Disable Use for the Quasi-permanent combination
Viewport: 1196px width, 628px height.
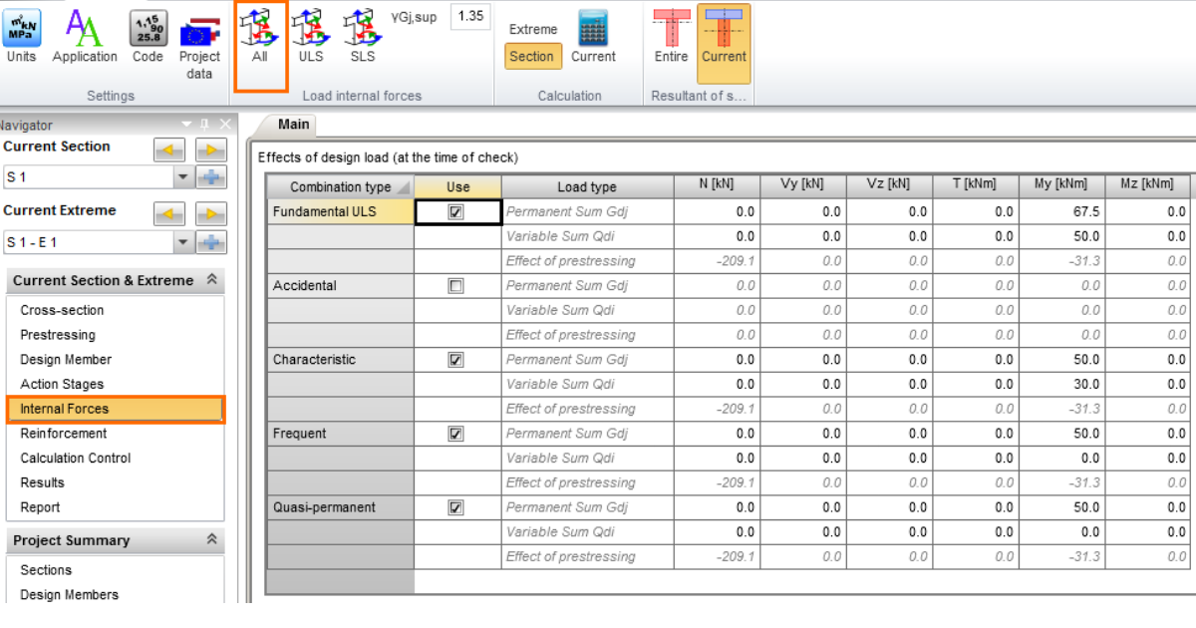click(x=457, y=507)
